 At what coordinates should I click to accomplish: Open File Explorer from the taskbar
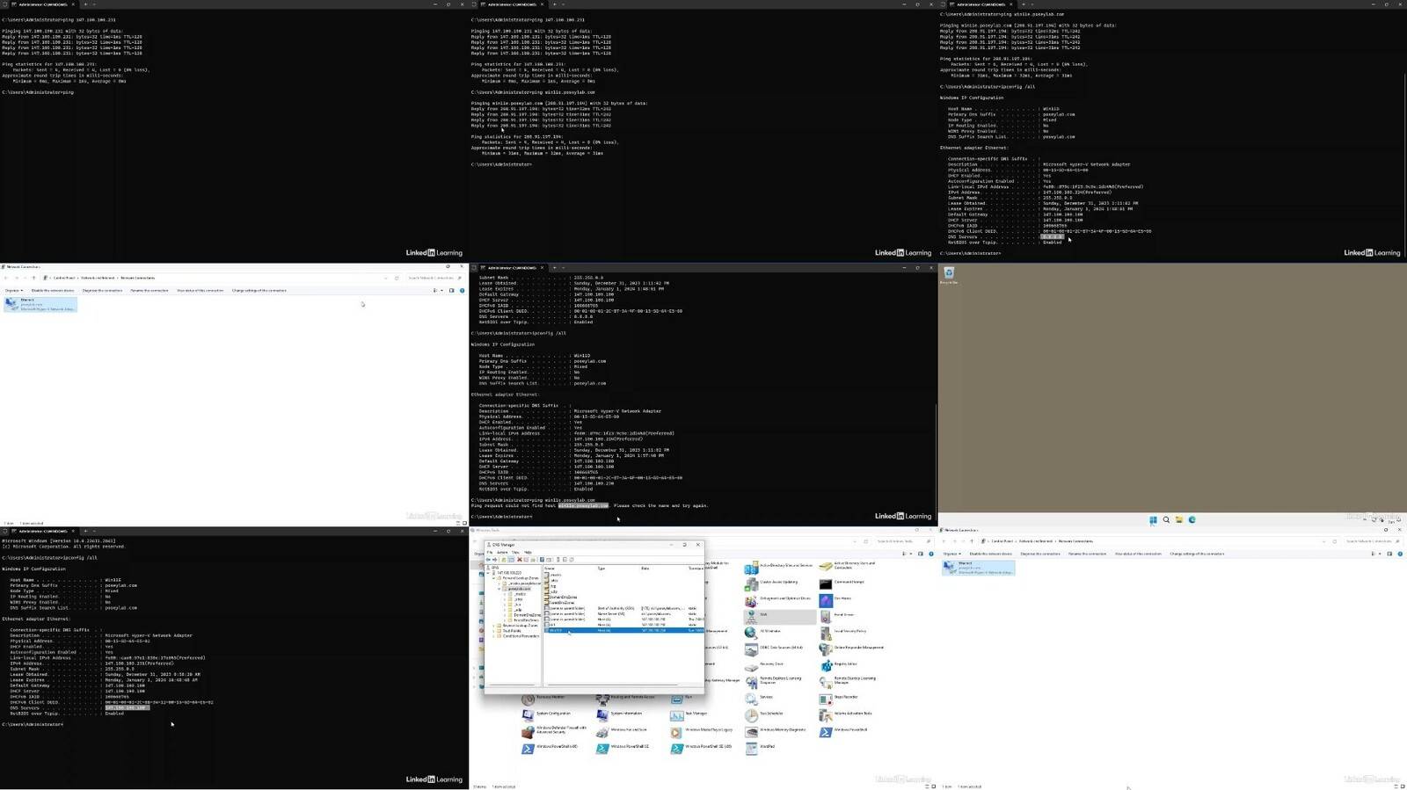pos(1179,520)
